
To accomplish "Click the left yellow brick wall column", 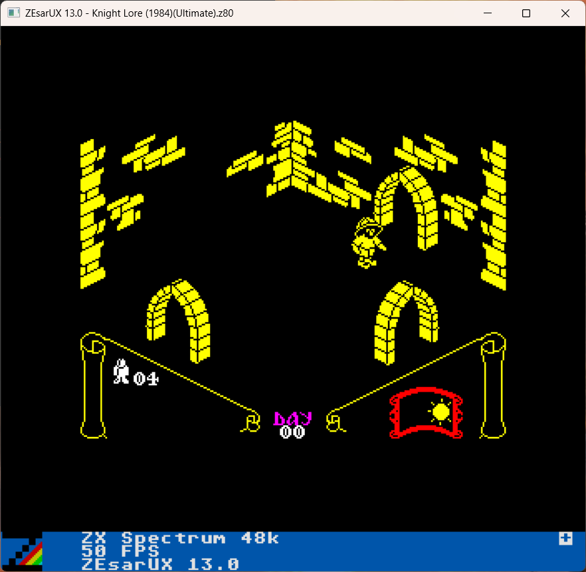I will pos(93,214).
